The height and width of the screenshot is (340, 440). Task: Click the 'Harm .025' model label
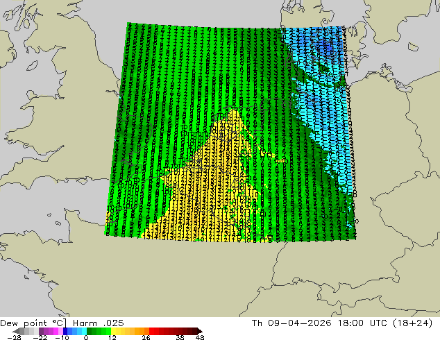(x=99, y=323)
